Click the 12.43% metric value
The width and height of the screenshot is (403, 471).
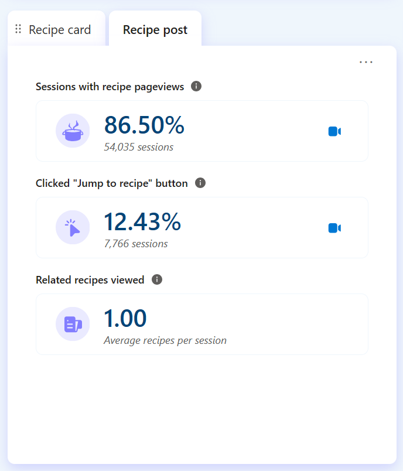[142, 221]
